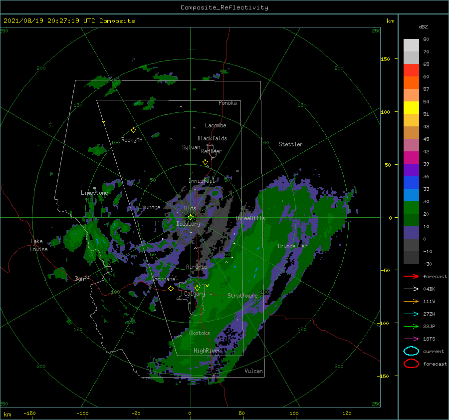
Task: Click the km unit label at bottom left
Action: pos(7,415)
